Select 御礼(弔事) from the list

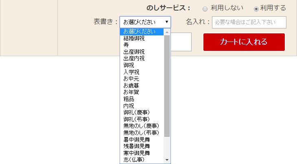[x=142, y=119]
